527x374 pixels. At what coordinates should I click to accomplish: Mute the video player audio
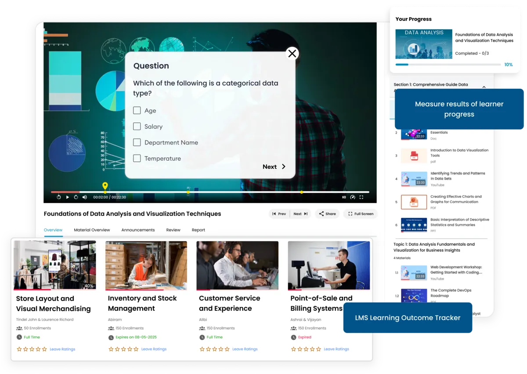[x=84, y=197]
